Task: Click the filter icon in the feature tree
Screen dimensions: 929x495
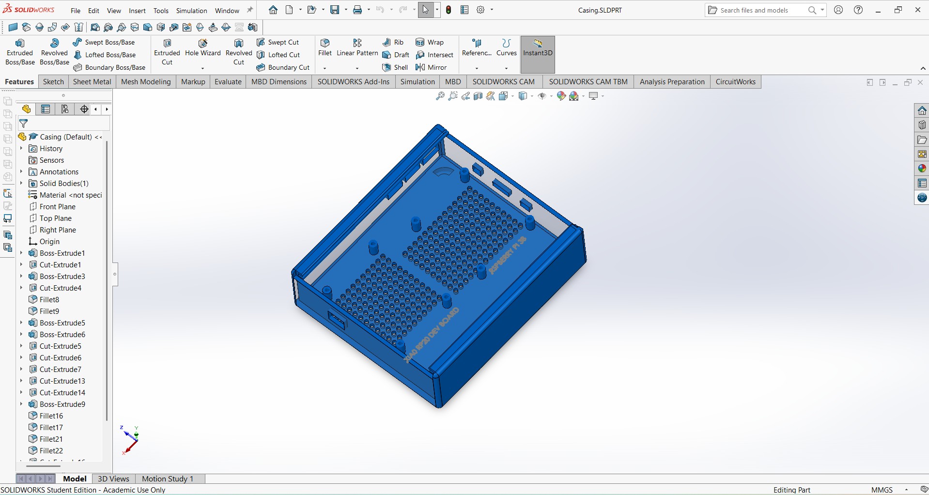Action: (x=24, y=124)
